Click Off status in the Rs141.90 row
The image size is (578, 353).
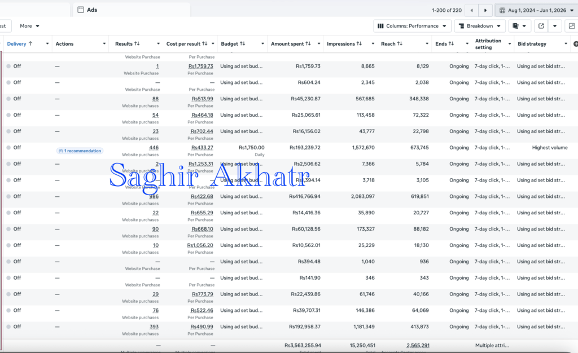17,278
